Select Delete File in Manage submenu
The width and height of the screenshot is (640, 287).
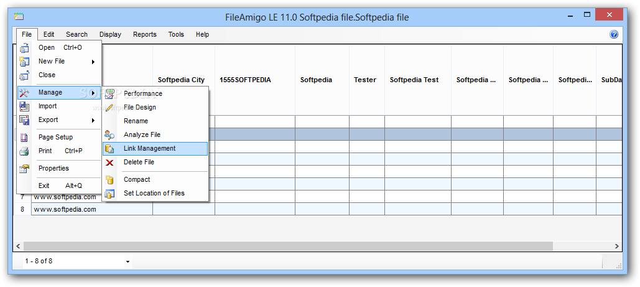pos(155,162)
